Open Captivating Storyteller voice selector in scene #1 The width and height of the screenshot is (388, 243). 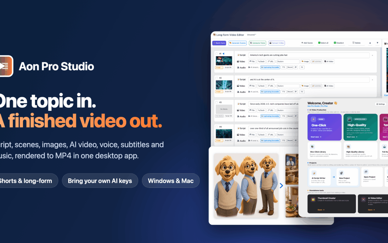[x=270, y=67]
